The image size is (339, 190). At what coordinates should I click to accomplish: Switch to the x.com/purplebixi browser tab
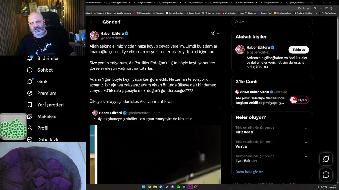point(272,3)
